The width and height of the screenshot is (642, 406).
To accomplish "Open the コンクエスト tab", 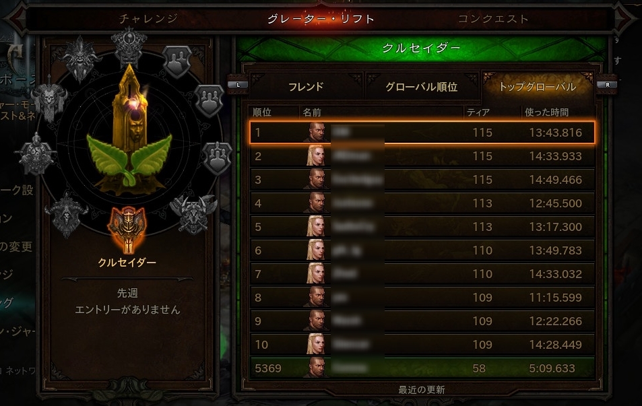I will coord(493,18).
